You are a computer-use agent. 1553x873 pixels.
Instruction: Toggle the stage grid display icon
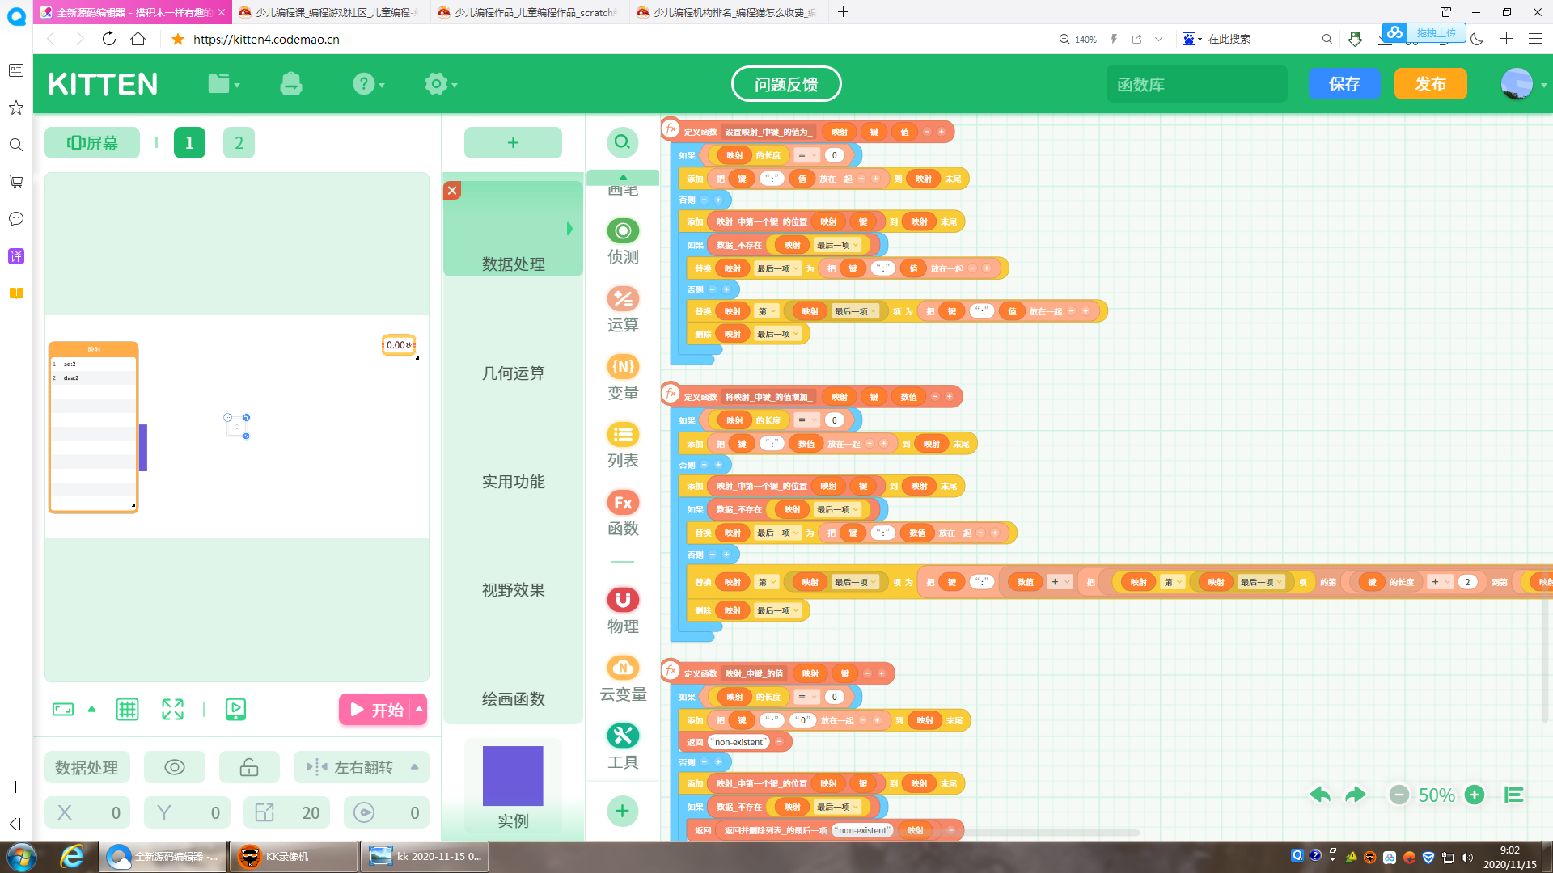point(127,709)
